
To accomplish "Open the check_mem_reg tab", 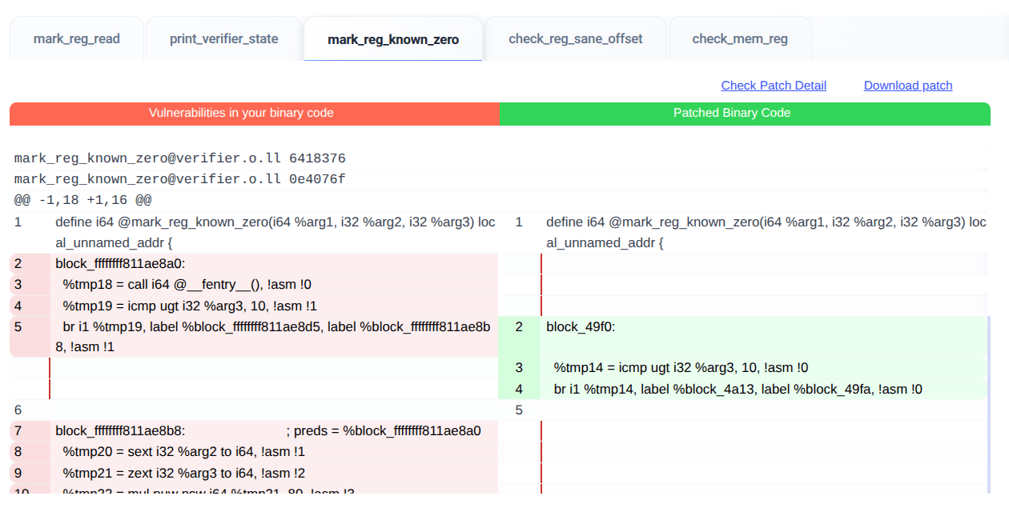I will [x=738, y=38].
